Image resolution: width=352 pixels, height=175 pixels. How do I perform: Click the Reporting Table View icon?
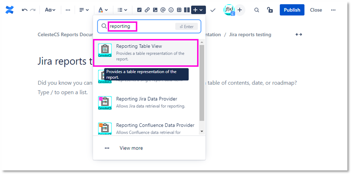pyautogui.click(x=105, y=50)
